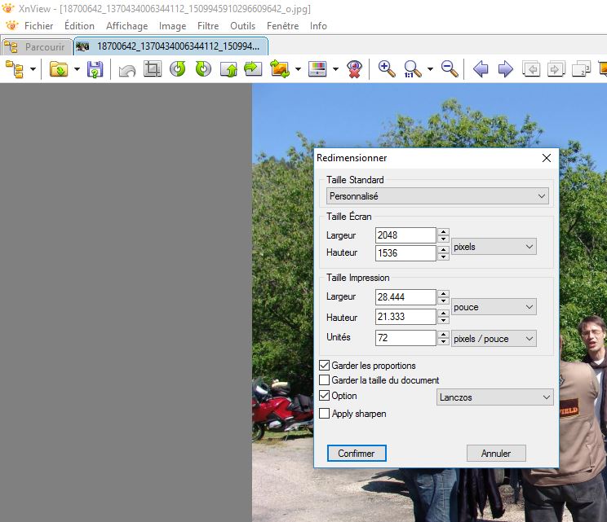Click the zoom in magnifier icon
The image size is (607, 522).
[x=387, y=69]
